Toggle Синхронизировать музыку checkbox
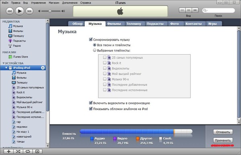Viewport: 241px width, 155px height. click(x=91, y=39)
